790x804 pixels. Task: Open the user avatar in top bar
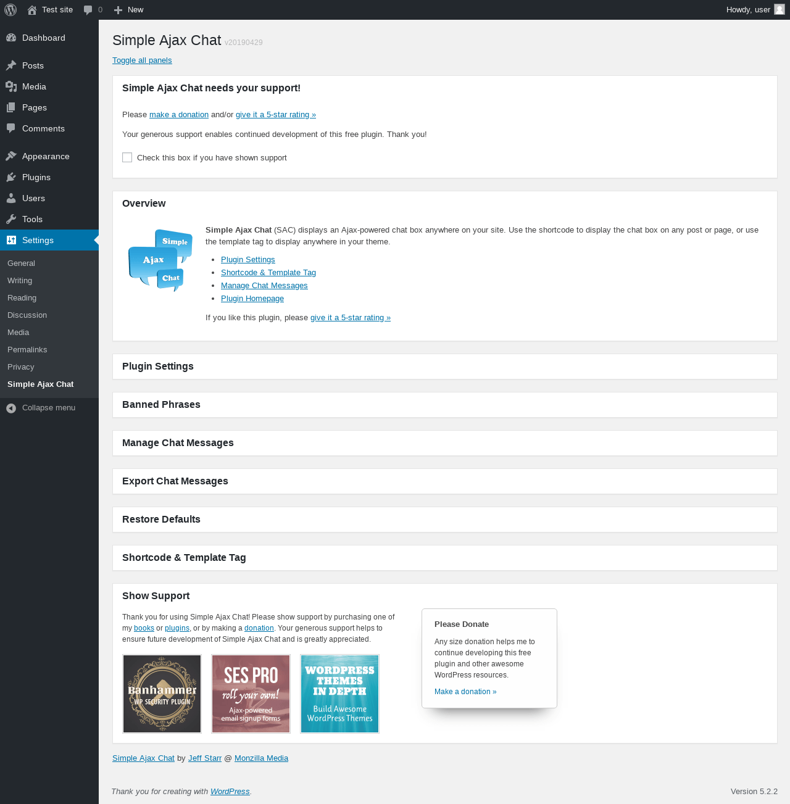(x=780, y=9)
